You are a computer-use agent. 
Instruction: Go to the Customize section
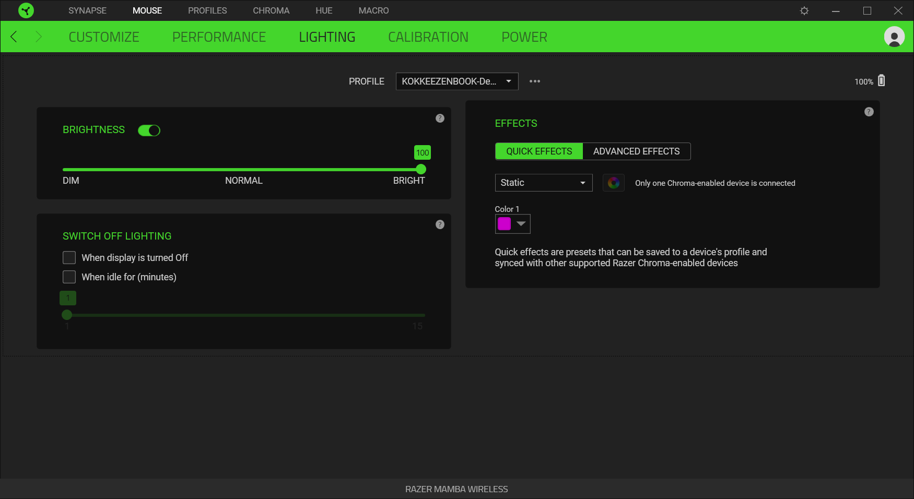click(104, 37)
